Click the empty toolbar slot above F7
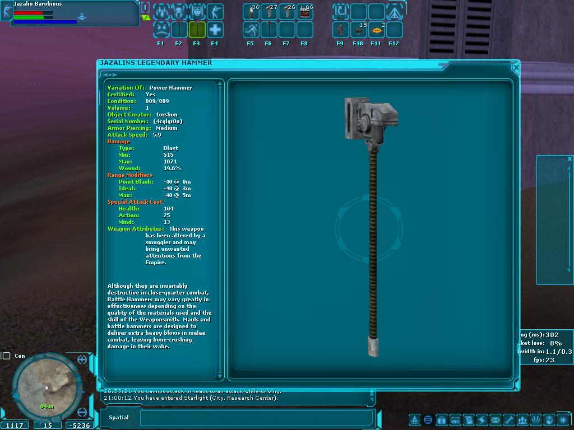The height and width of the screenshot is (430, 574). 287,30
